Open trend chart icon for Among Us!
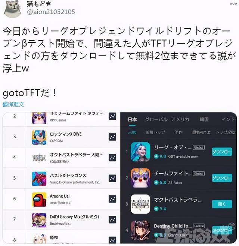The width and height of the screenshot is (239, 246). pos(112,199)
